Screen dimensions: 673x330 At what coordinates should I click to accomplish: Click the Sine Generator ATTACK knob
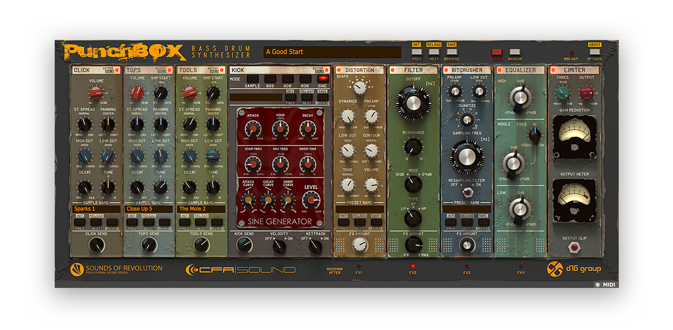(253, 129)
